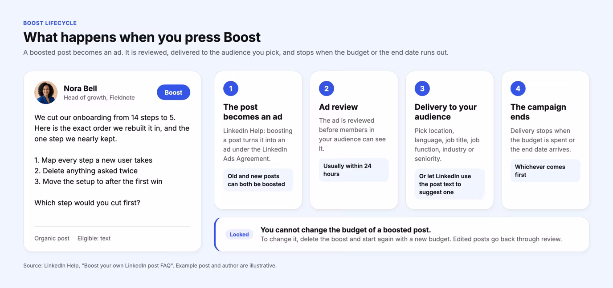Click "2. Delete anything asked twice" line
Image resolution: width=613 pixels, height=288 pixels.
coord(86,171)
